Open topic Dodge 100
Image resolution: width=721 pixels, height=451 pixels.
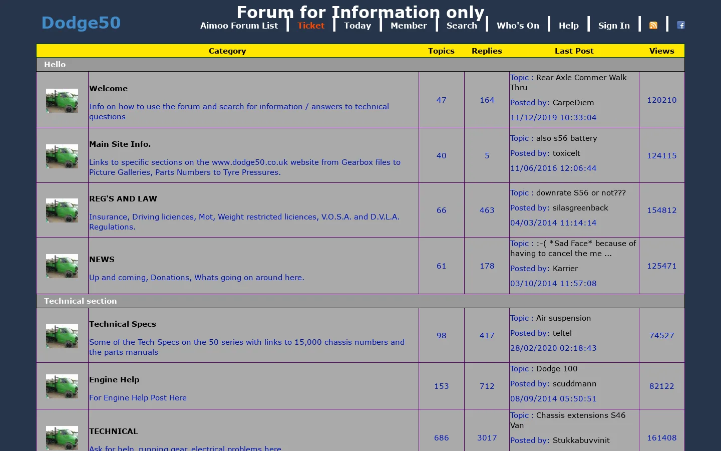coord(557,369)
